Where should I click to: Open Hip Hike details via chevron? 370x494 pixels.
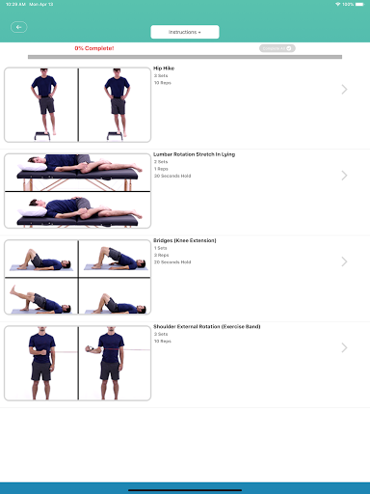pos(344,89)
